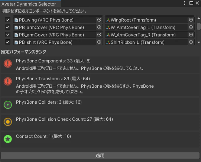Click 'PhysBone Transforms: 89 (最大: 64)' text
The height and width of the screenshot is (162, 201).
coord(53,79)
